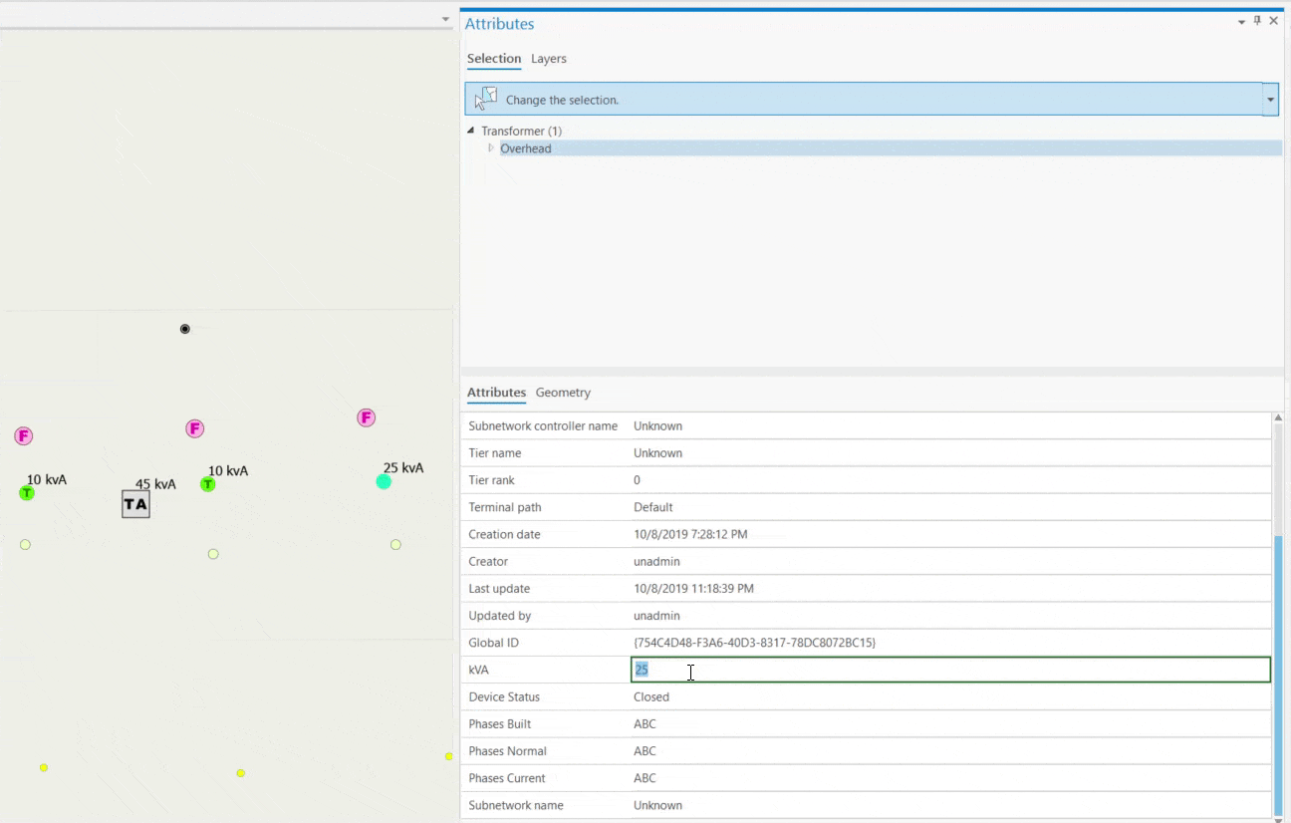Click the Updated by value unadmin

pyautogui.click(x=656, y=616)
